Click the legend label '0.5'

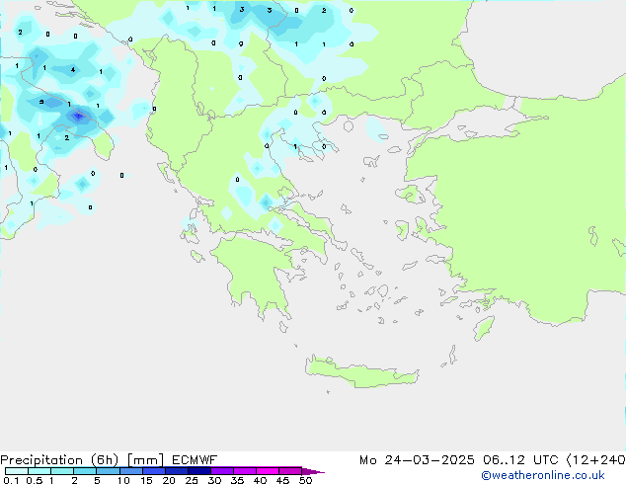pyautogui.click(x=35, y=480)
